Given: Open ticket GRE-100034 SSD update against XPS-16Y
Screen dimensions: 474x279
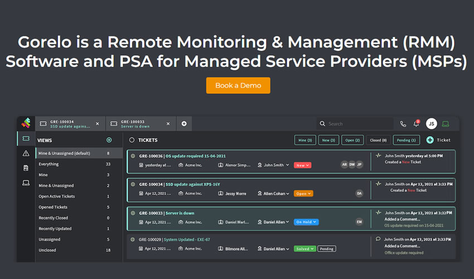Looking at the screenshot, I should click(180, 184).
